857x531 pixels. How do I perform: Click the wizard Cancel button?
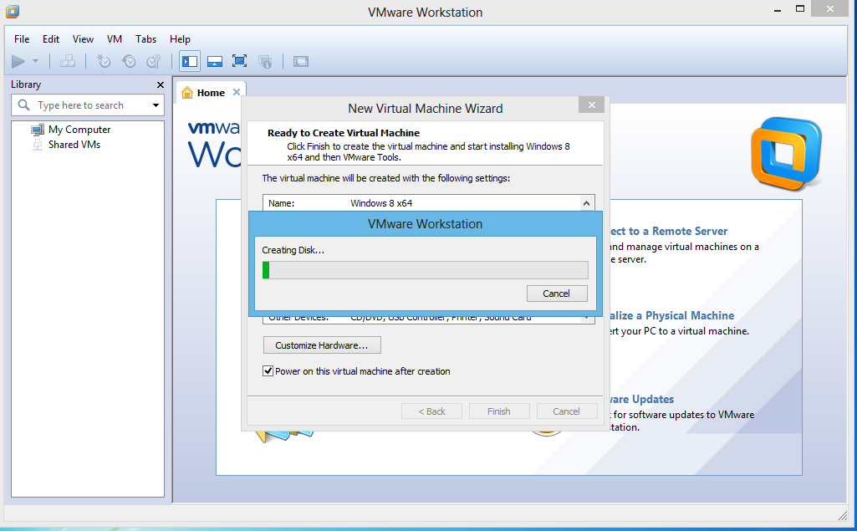point(566,411)
